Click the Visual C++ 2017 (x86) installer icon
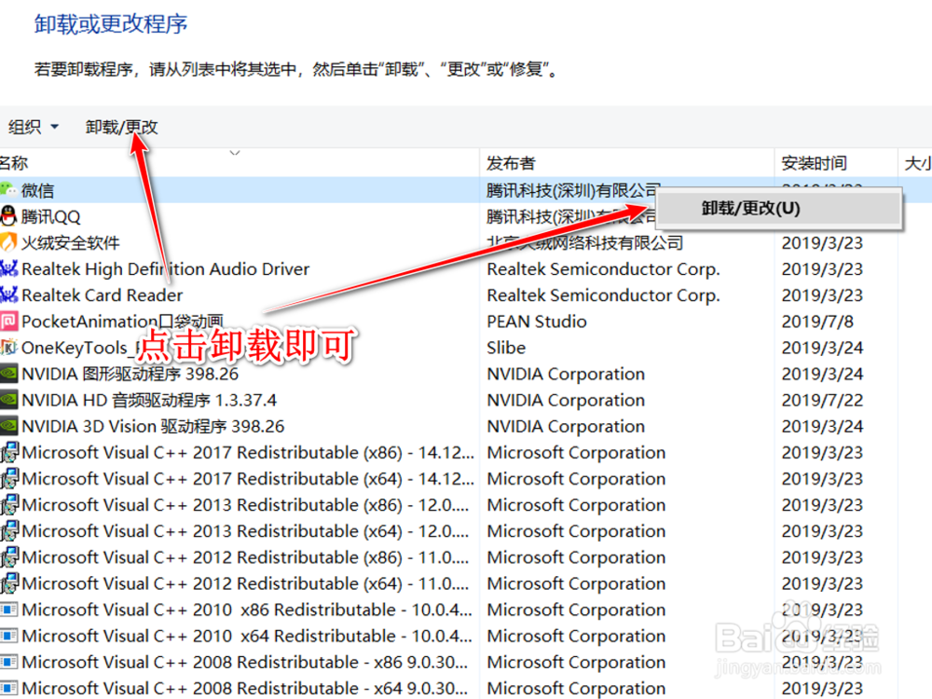The width and height of the screenshot is (932, 699). click(x=9, y=452)
